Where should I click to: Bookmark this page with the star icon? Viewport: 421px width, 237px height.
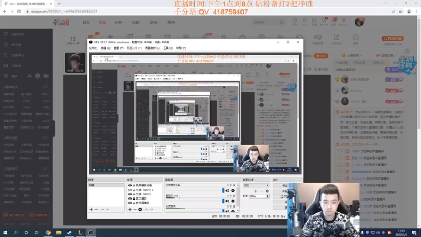tap(400, 11)
